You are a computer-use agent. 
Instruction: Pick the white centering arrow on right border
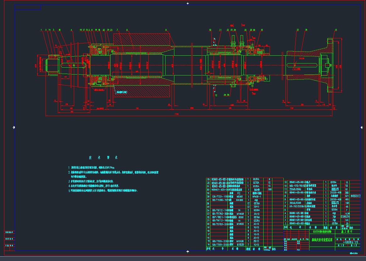click(362, 127)
